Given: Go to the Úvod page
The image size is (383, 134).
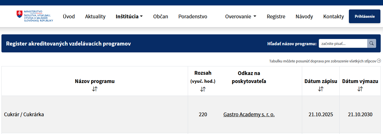Looking at the screenshot, I should tap(69, 16).
